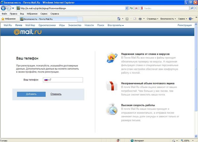Screen dimensions: 198x142
Task: Click the stopwatch speed icon
Action: [113, 109]
